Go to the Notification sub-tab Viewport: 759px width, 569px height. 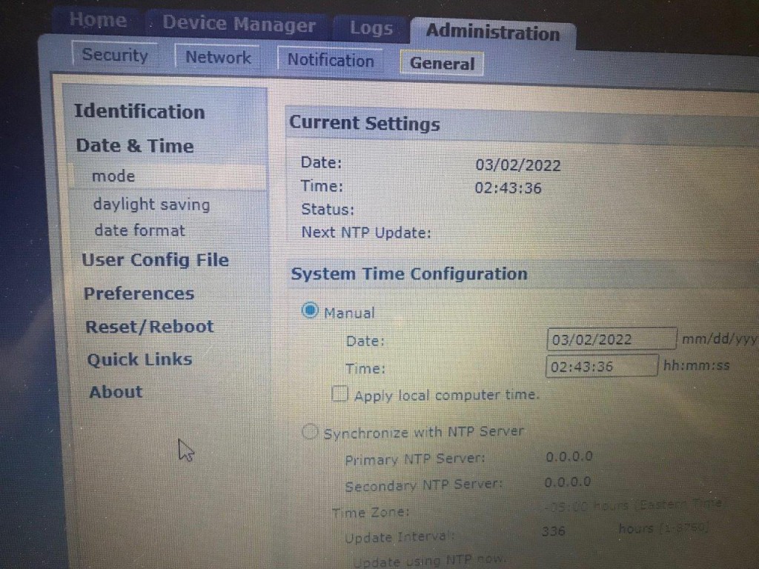(x=331, y=60)
